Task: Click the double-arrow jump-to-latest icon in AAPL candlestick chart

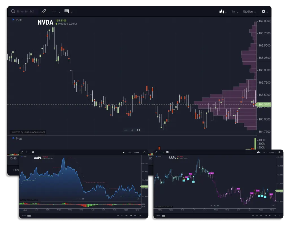Action: click(273, 205)
